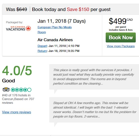Click the Depart flight link
139x136 pixels.
coord(42,46)
